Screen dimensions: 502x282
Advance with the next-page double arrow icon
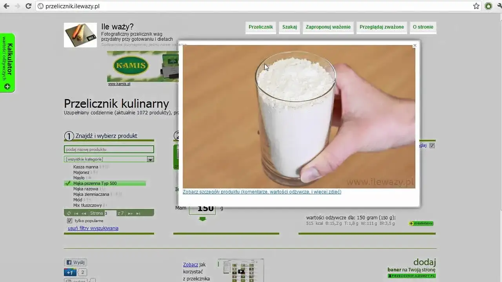point(131,213)
